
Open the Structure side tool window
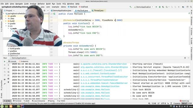coord(2,26)
